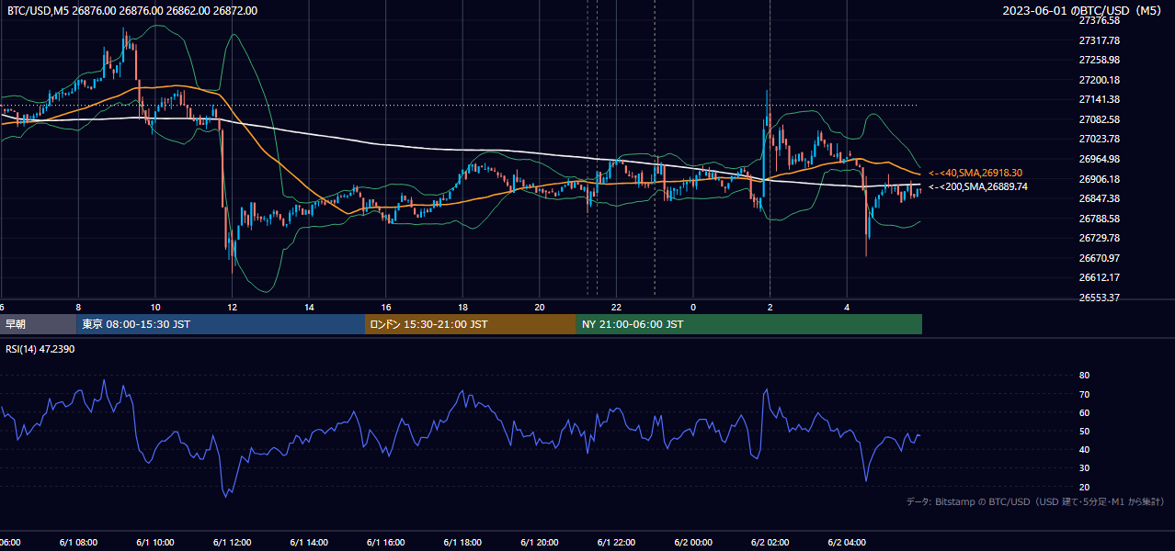Image resolution: width=1175 pixels, height=551 pixels.
Task: Click price level 26670.97 on axis
Action: pyautogui.click(x=1100, y=258)
